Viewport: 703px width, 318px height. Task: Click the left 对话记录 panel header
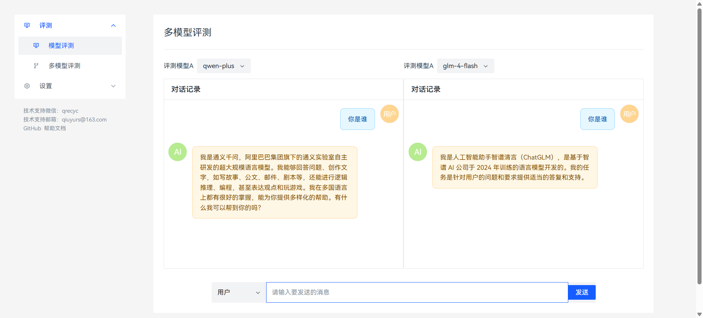283,89
